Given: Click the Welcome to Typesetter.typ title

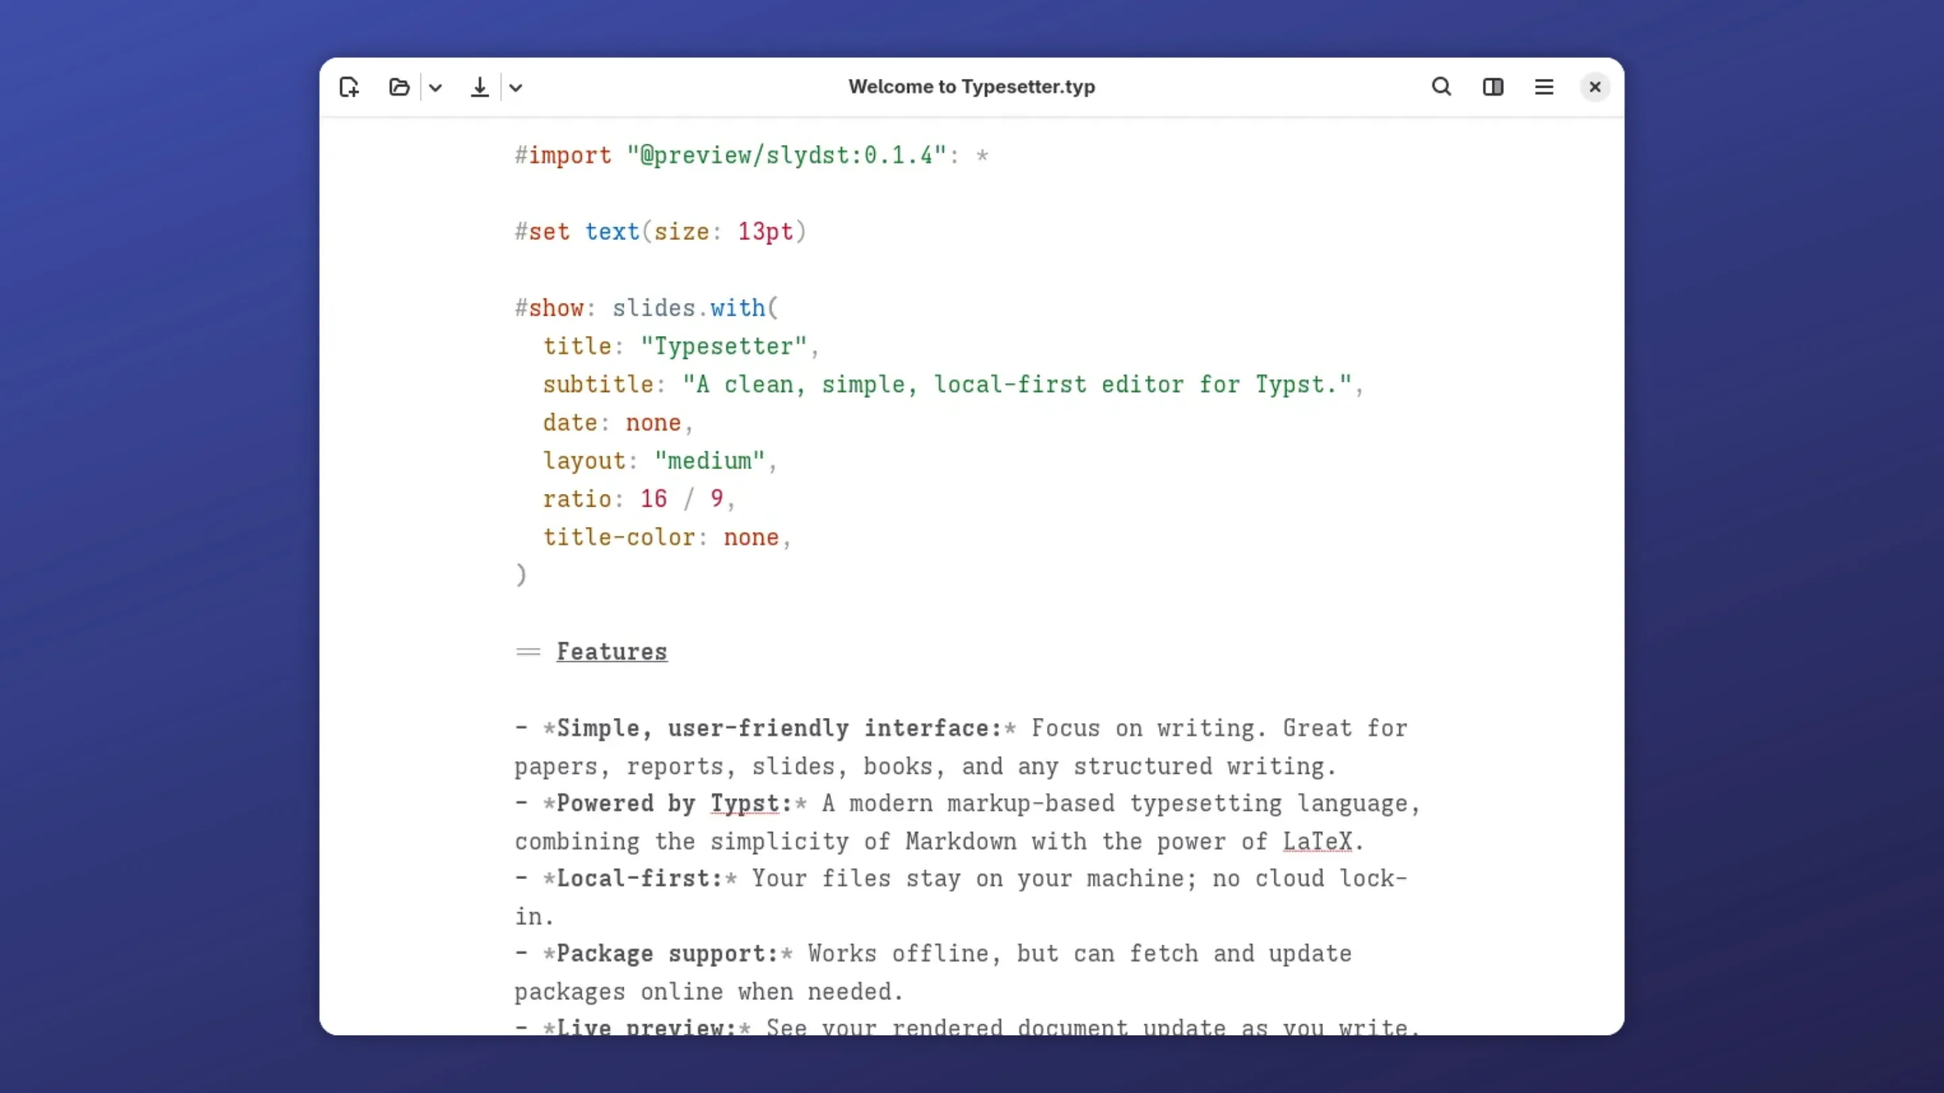Looking at the screenshot, I should coord(971,87).
